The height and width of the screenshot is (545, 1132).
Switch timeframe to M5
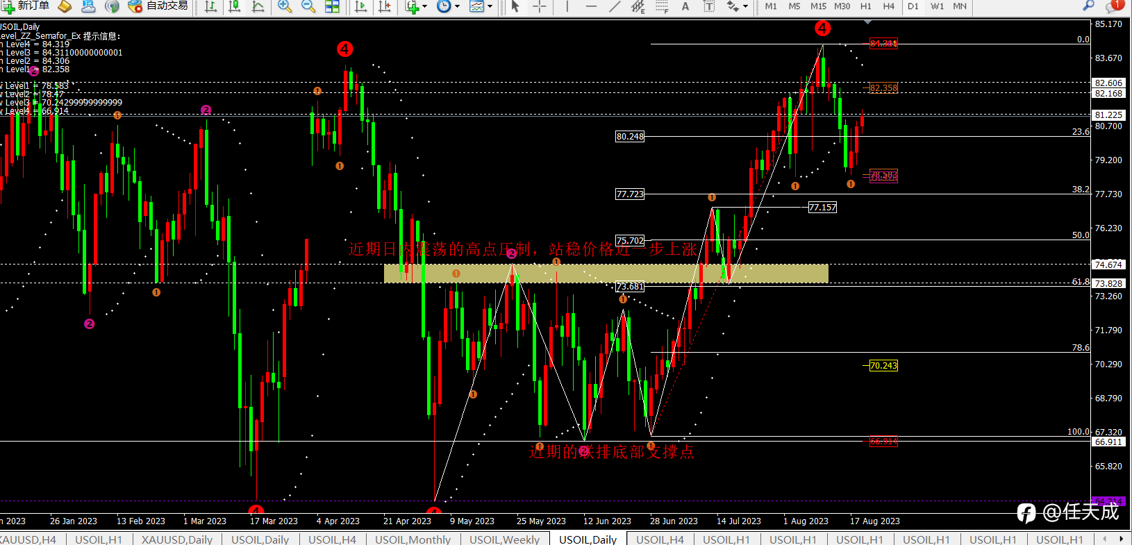[794, 6]
